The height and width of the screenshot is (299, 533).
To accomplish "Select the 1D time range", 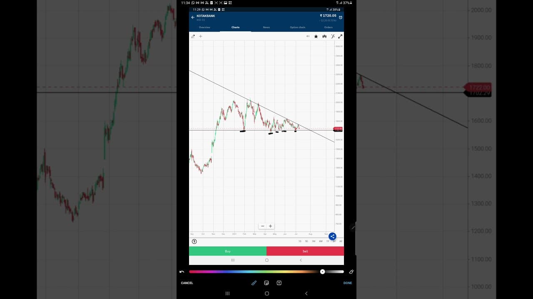I will 300,241.
